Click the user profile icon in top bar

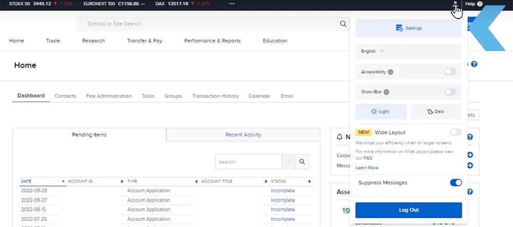click(455, 5)
